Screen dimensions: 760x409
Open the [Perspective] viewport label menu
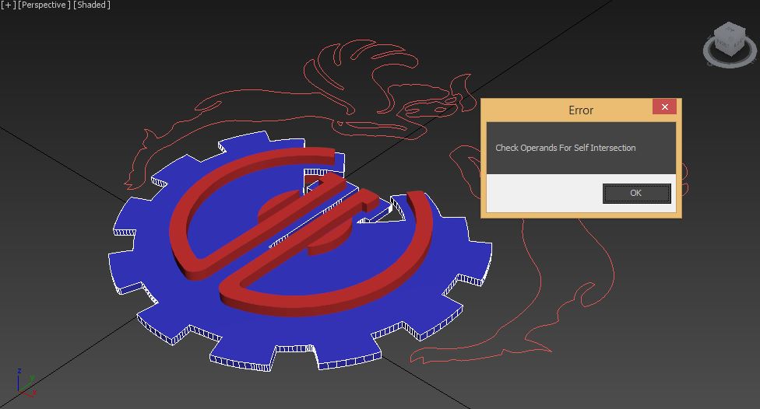44,5
